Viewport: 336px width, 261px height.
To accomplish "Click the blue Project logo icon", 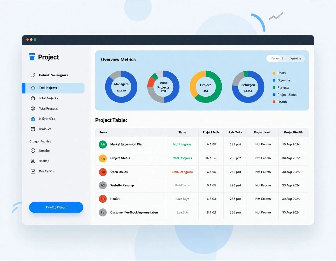I will (x=32, y=57).
